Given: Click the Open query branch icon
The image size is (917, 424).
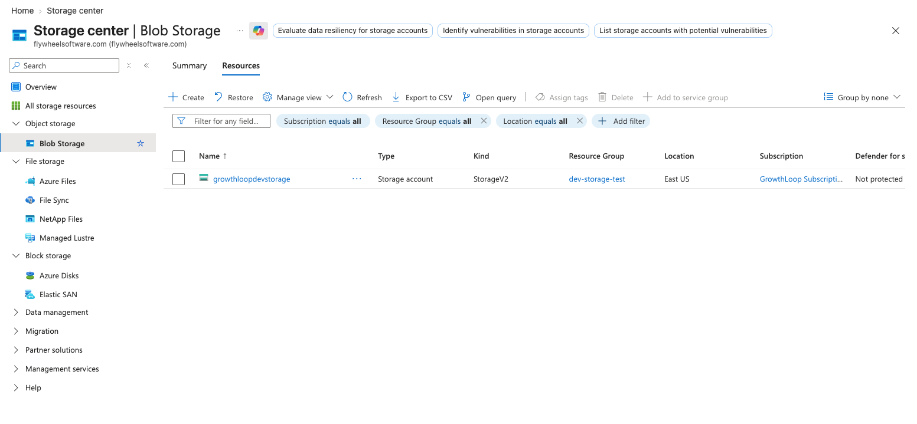Looking at the screenshot, I should 466,97.
